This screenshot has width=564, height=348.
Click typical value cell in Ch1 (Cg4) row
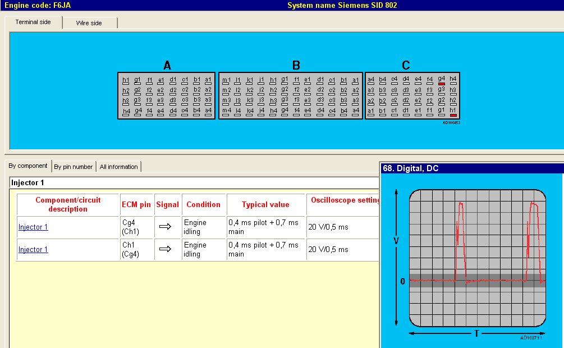point(266,249)
